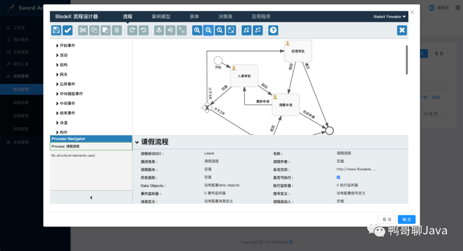This screenshot has height=251, width=463.
Task: Expand the 活动 palette group
Action: pyautogui.click(x=62, y=55)
